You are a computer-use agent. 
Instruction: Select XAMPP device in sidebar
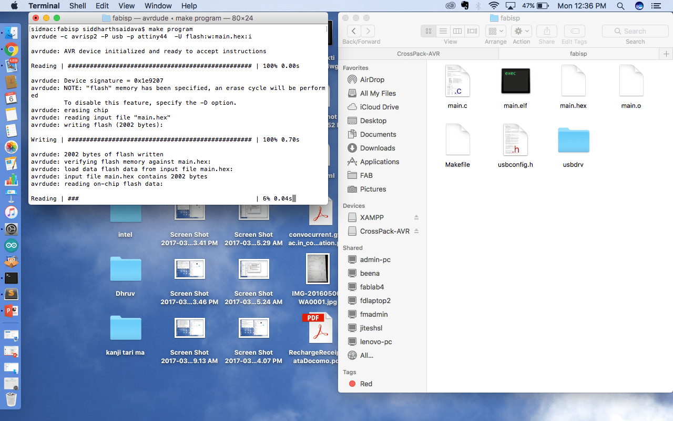tap(372, 217)
